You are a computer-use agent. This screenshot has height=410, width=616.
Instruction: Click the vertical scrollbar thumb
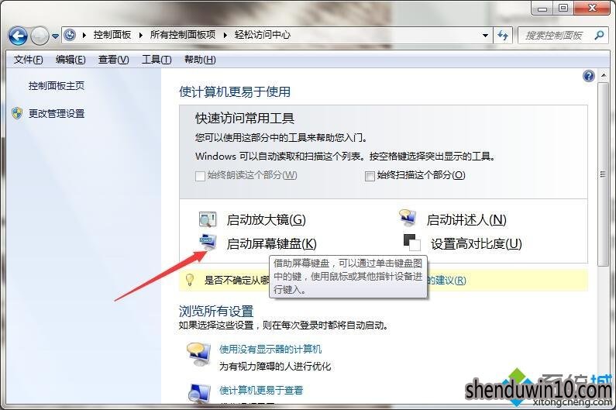(x=603, y=174)
